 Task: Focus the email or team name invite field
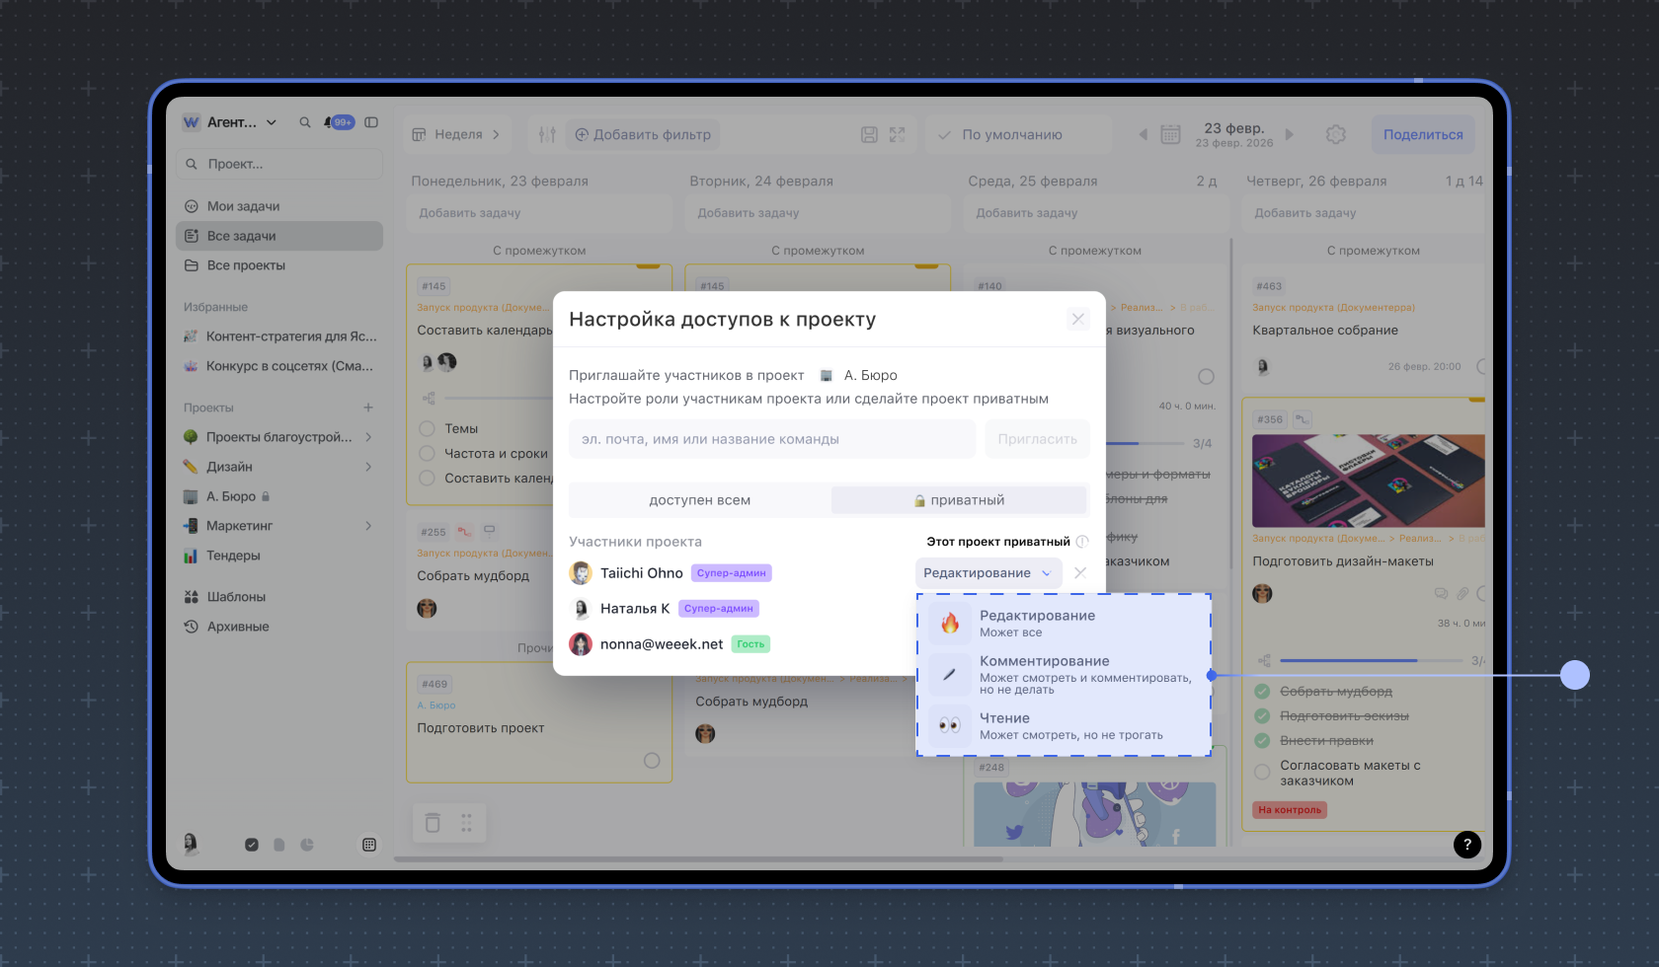click(x=771, y=439)
